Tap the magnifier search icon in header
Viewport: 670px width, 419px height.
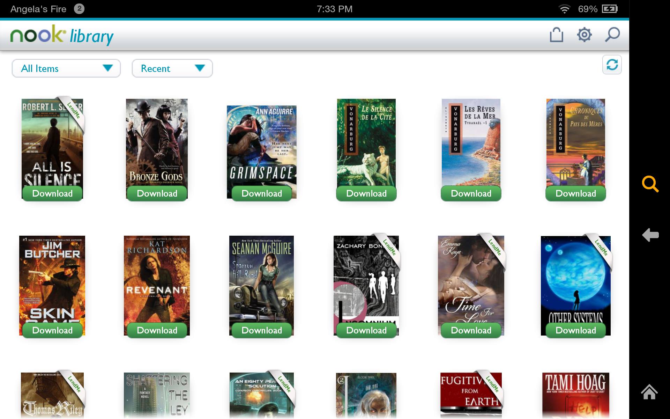pyautogui.click(x=612, y=35)
